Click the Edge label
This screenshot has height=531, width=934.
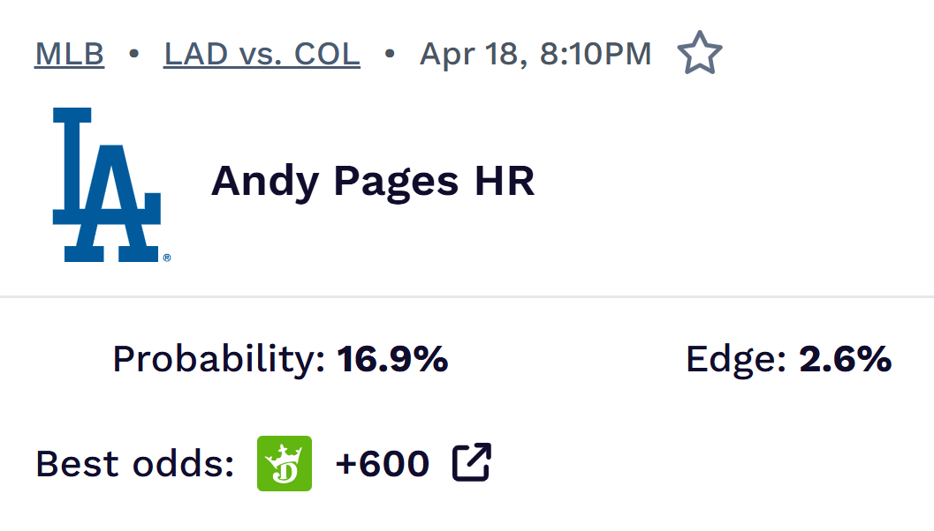coord(736,359)
